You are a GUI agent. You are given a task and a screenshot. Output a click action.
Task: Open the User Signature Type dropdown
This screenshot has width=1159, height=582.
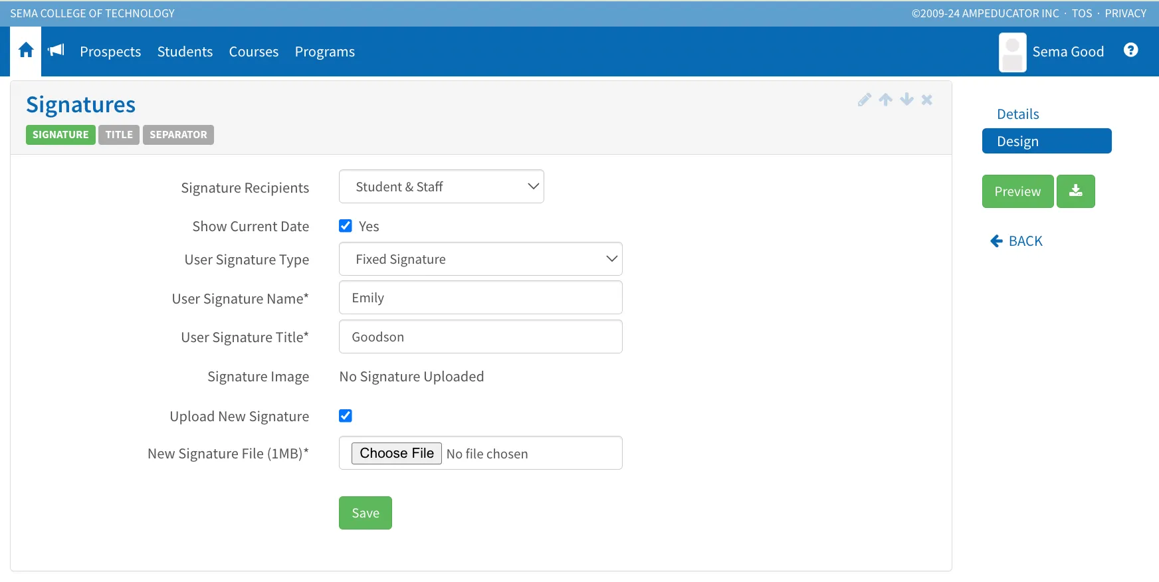[x=480, y=259]
